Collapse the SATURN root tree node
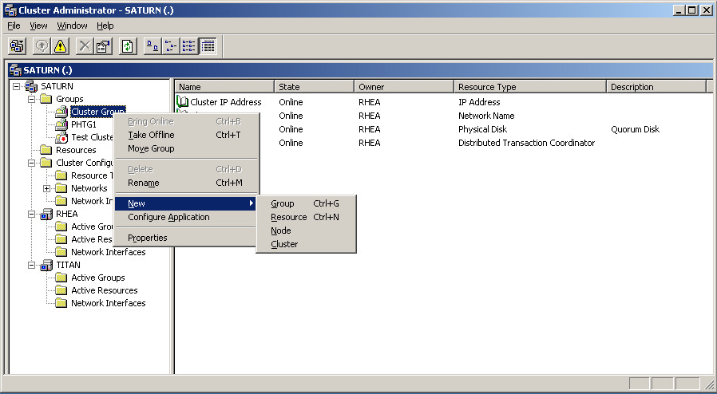Screen dimensions: 717x394 pos(17,86)
